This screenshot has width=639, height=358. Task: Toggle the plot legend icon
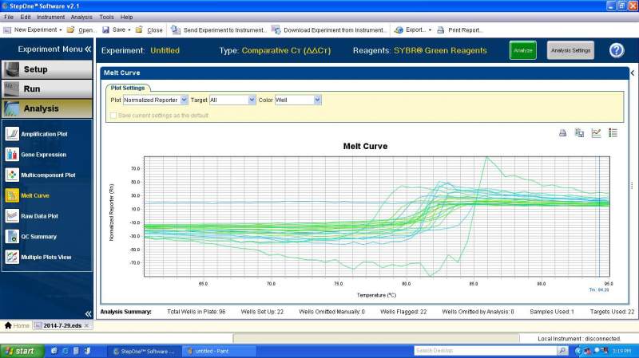(613, 133)
